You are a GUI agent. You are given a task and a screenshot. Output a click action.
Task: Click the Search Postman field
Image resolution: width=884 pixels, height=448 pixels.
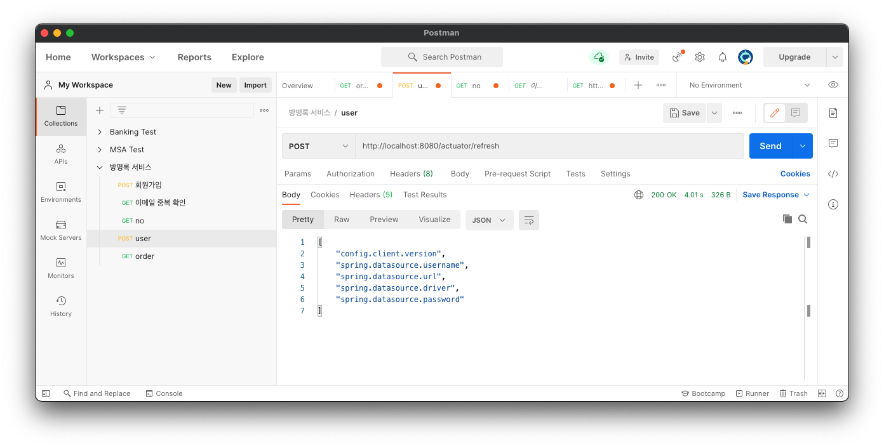442,57
